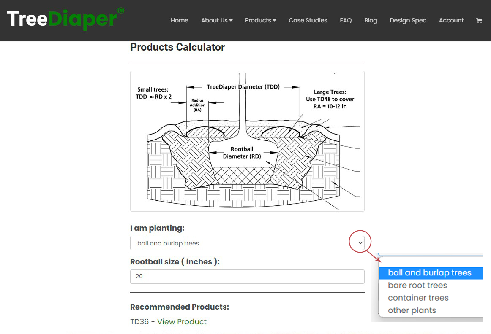491x334 pixels.
Task: Open Design Spec page
Action: pos(408,20)
